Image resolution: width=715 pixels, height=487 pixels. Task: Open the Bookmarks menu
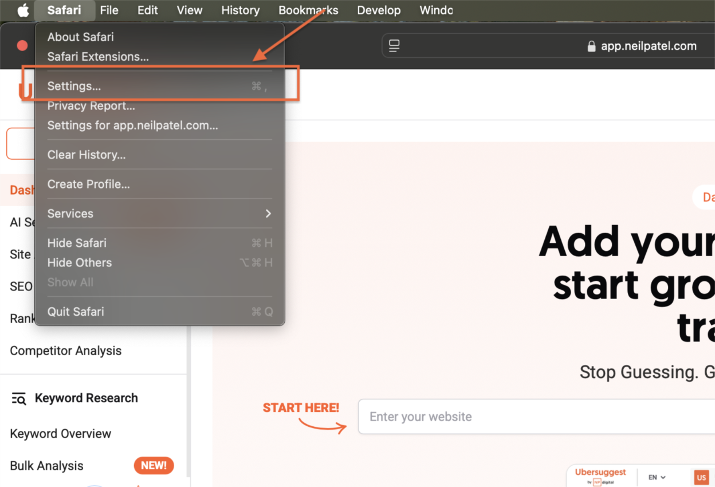click(x=308, y=10)
